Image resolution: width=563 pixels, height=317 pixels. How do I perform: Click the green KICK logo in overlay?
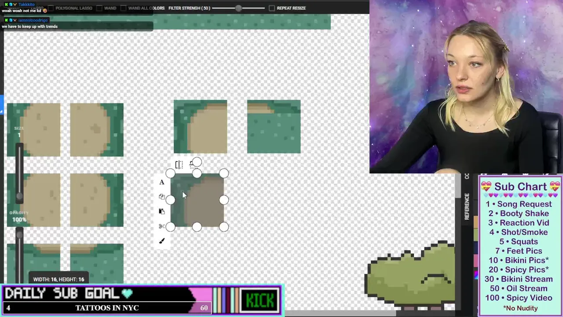tap(260, 301)
